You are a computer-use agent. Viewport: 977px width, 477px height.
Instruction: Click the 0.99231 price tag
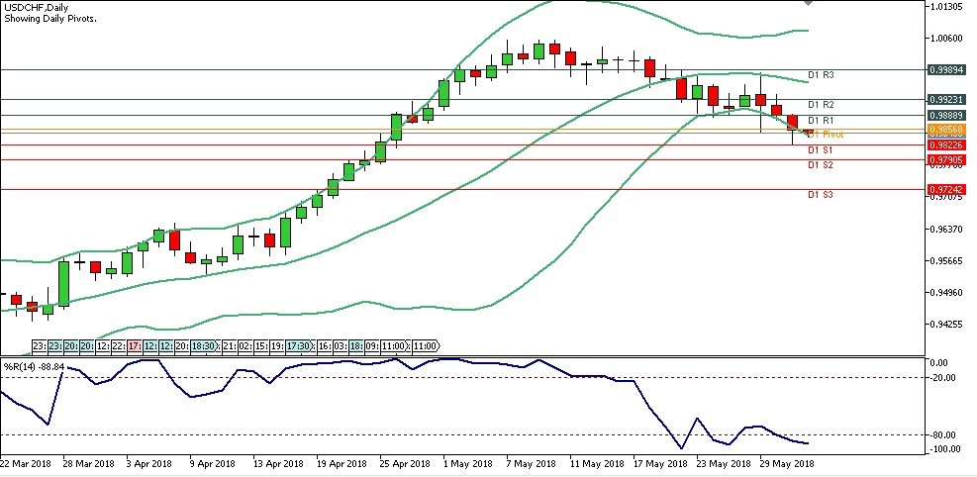tap(947, 100)
